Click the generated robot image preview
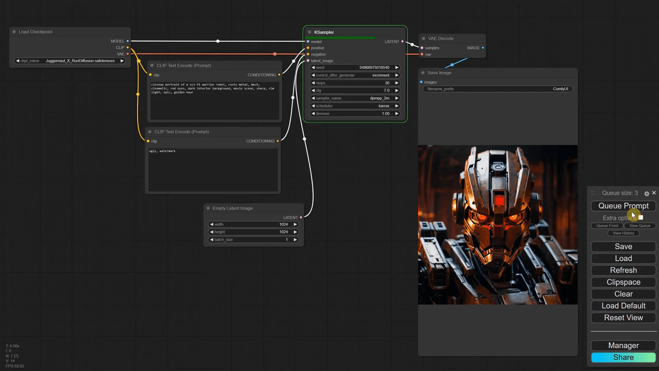Screen dimensions: 659x371 point(498,225)
